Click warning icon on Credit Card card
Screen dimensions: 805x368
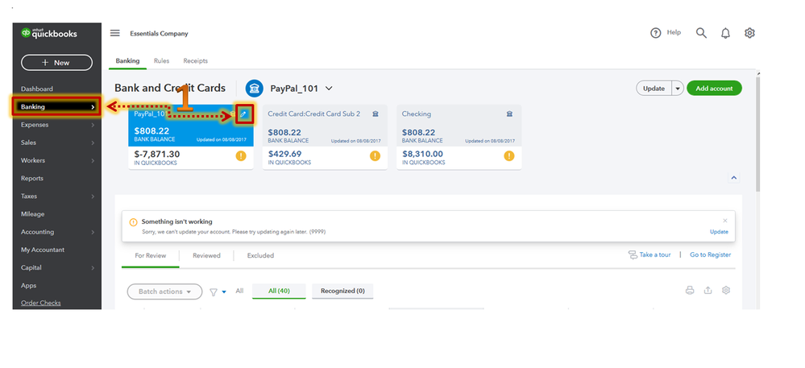[x=376, y=156]
